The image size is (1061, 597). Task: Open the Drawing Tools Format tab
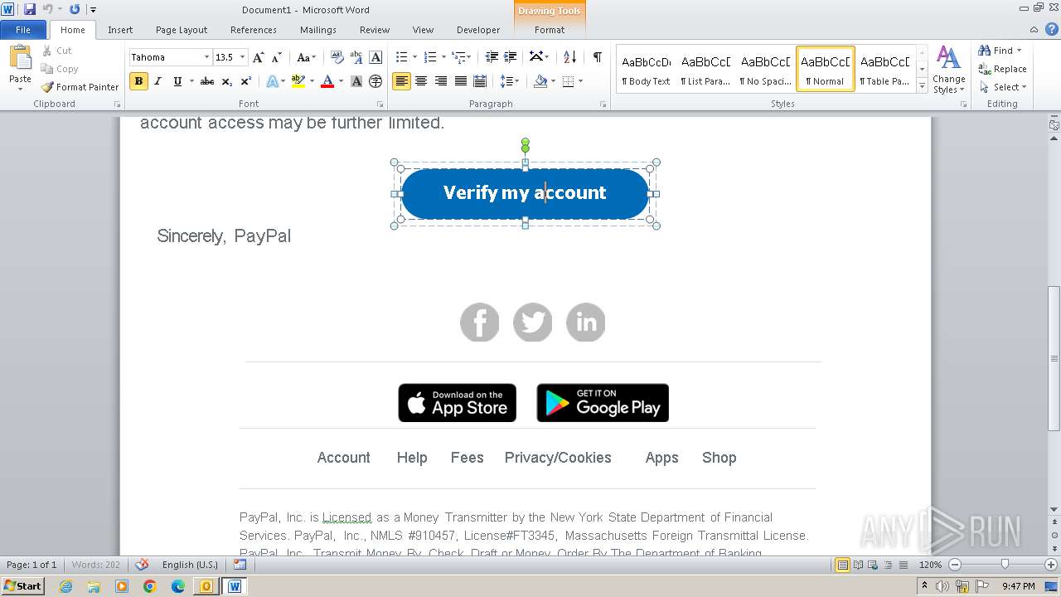tap(550, 30)
